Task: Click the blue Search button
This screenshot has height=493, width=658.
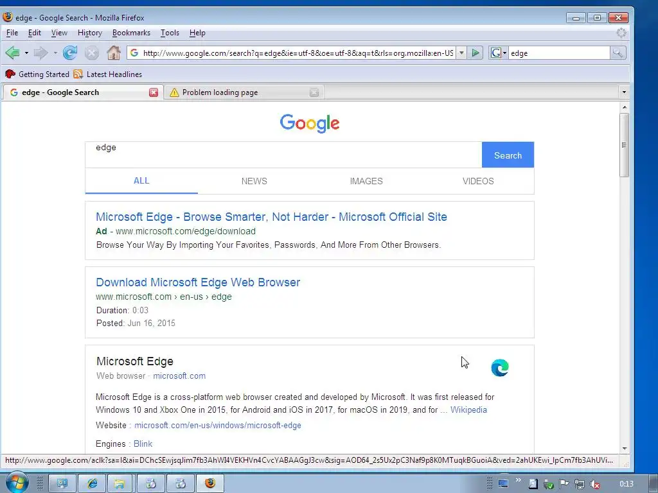Action: [508, 155]
